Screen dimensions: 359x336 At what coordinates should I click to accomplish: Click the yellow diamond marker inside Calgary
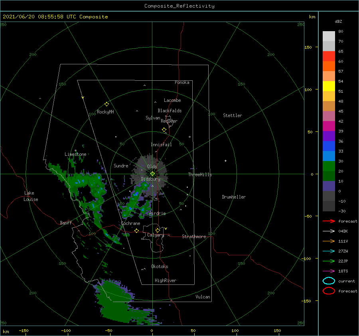[x=158, y=230]
